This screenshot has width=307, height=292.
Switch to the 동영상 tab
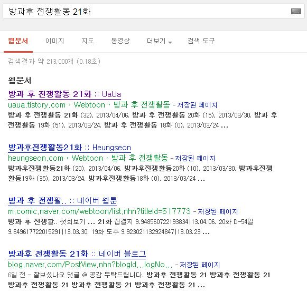coord(120,41)
